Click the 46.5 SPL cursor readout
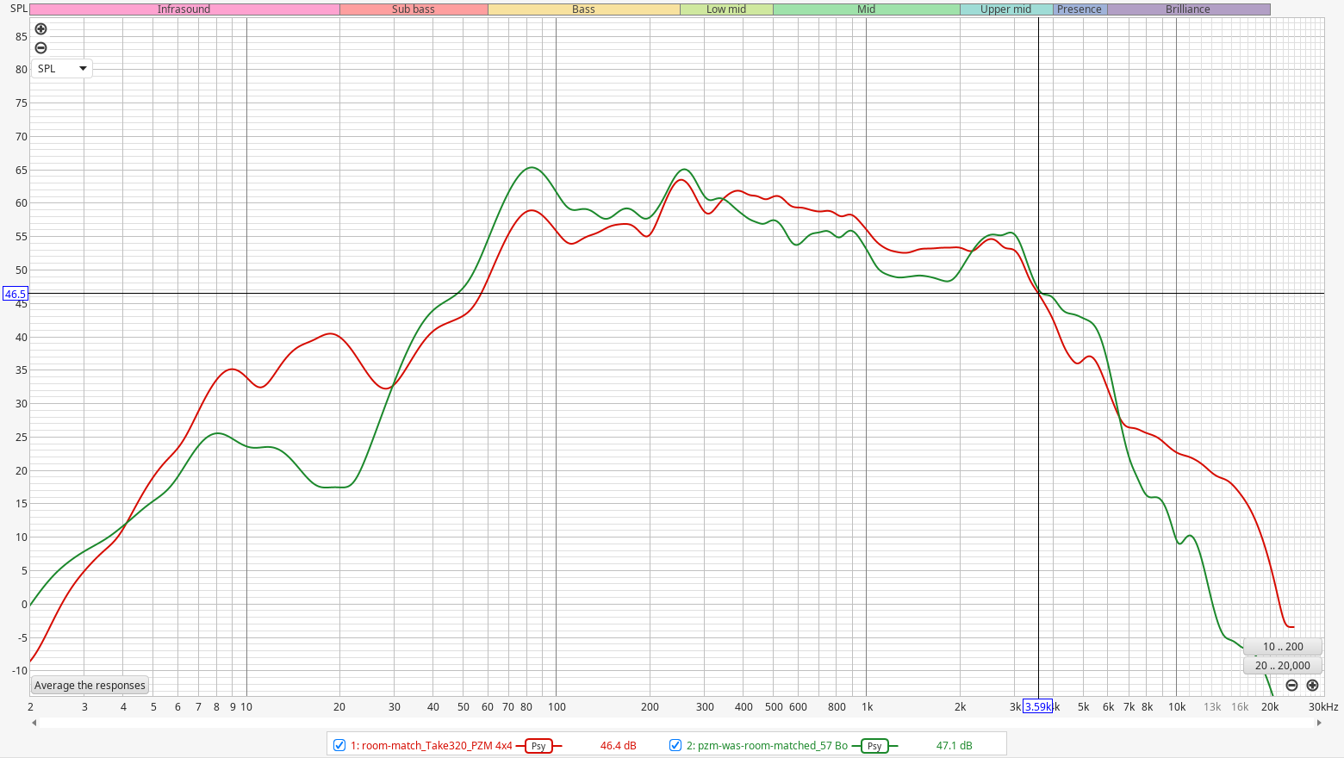Screen dimensions: 1344x758 click(16, 295)
